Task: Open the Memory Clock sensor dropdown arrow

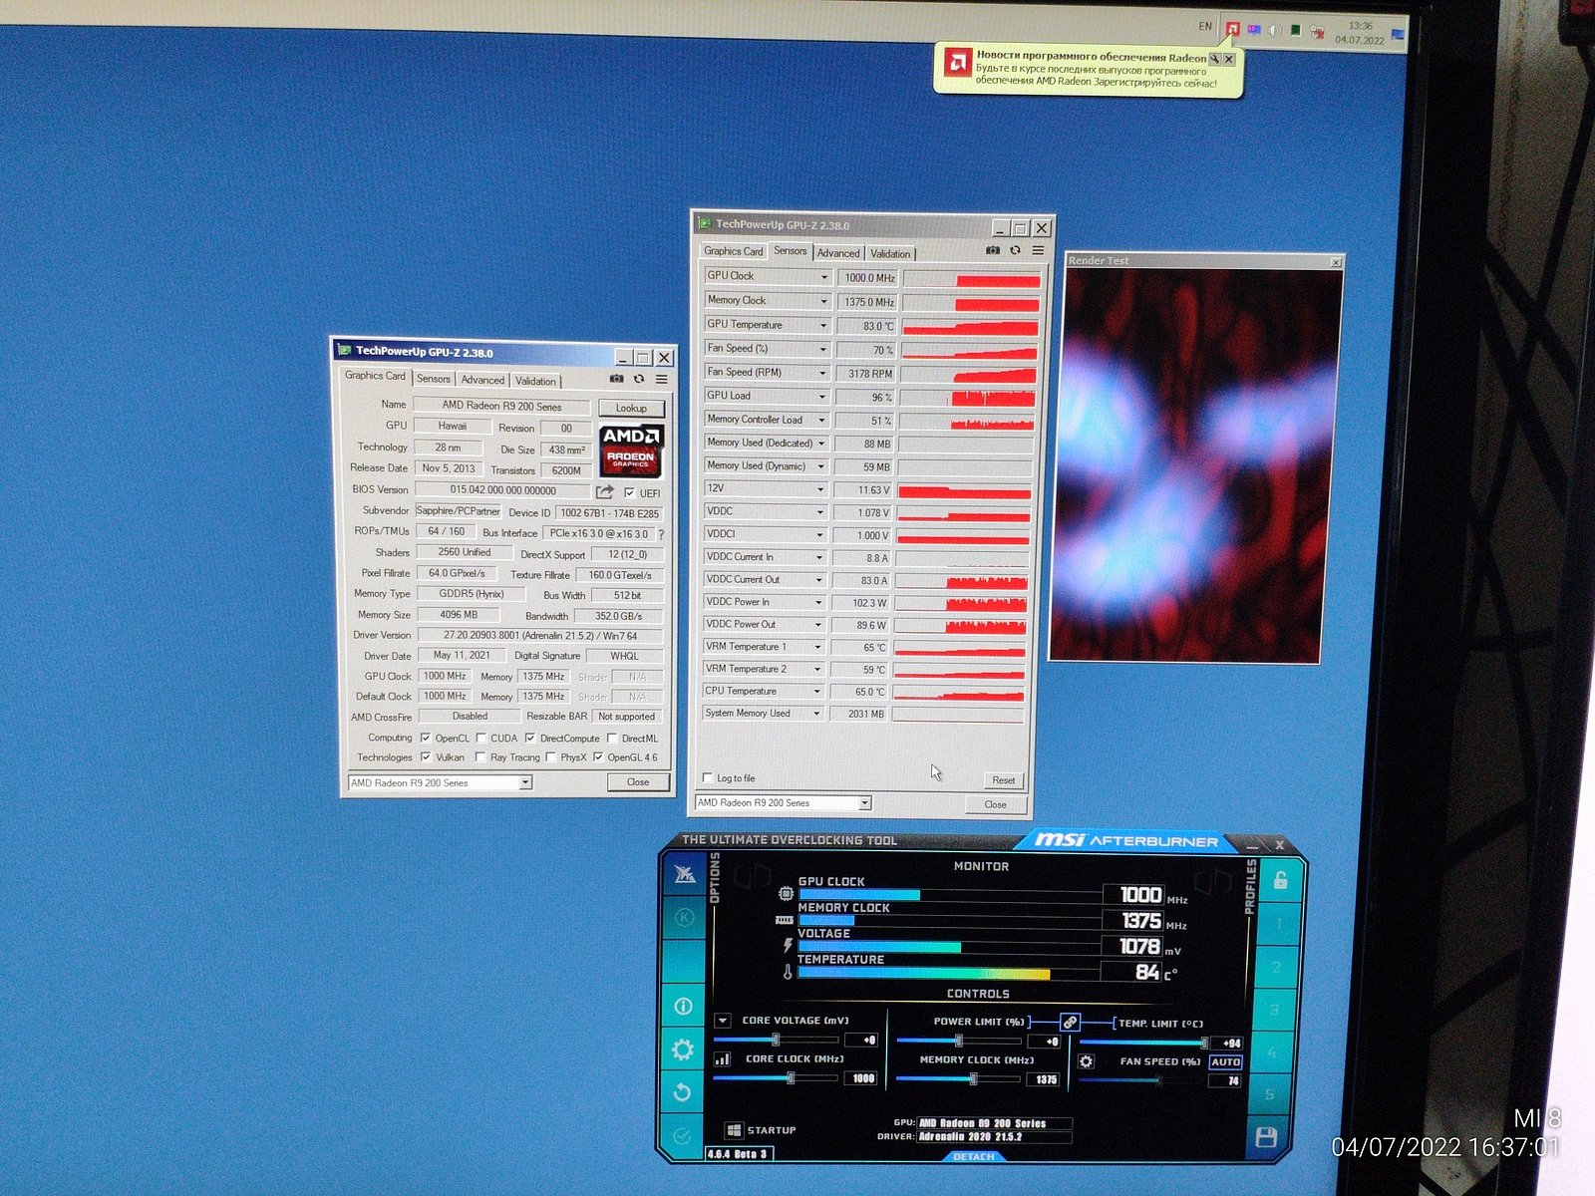Action: click(x=824, y=301)
